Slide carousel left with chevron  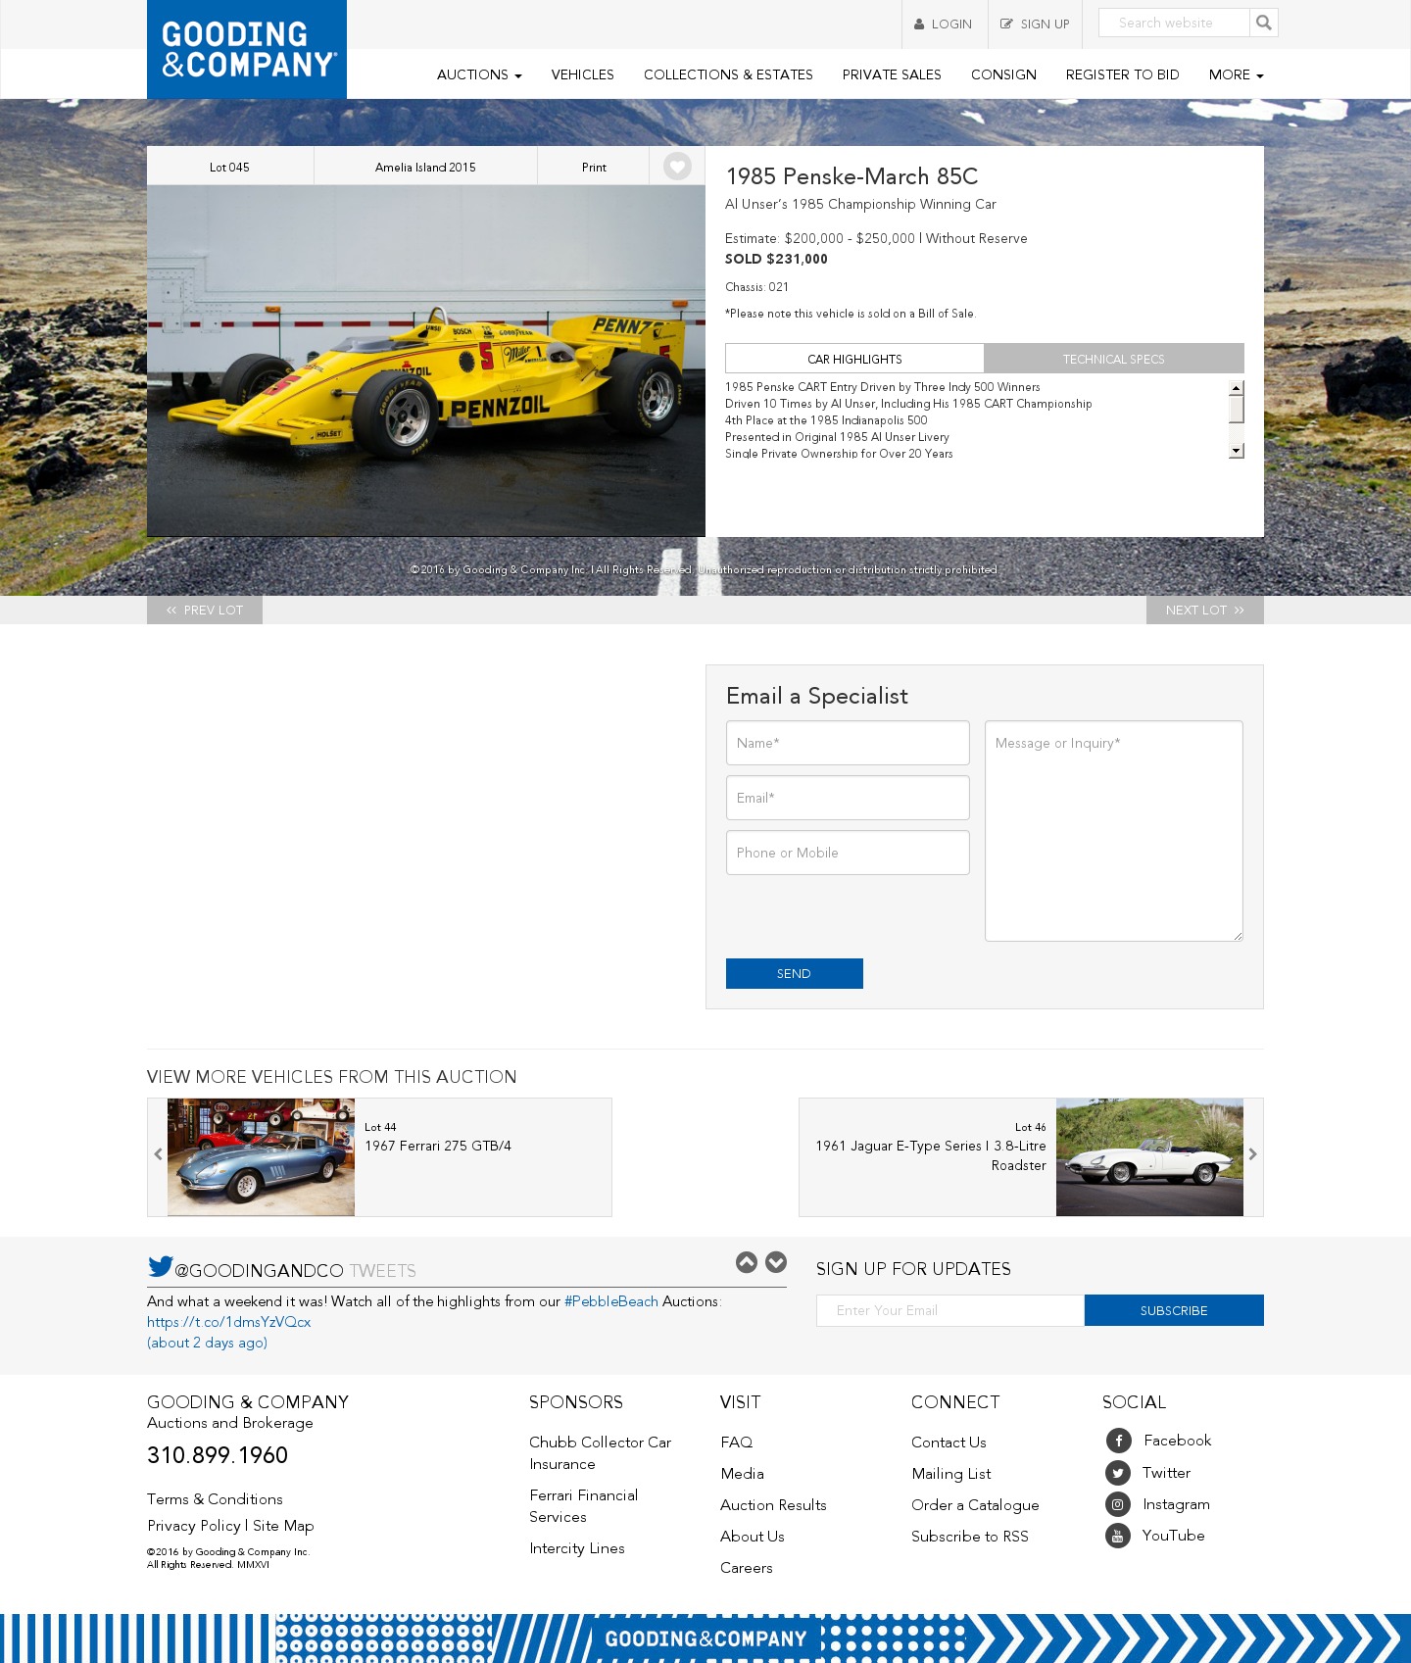[x=158, y=1154]
